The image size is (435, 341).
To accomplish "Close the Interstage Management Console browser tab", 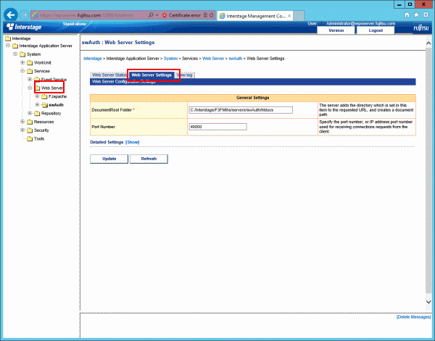I will click(x=289, y=16).
